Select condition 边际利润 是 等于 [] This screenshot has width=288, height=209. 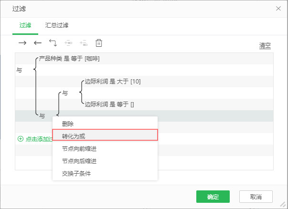109,104
